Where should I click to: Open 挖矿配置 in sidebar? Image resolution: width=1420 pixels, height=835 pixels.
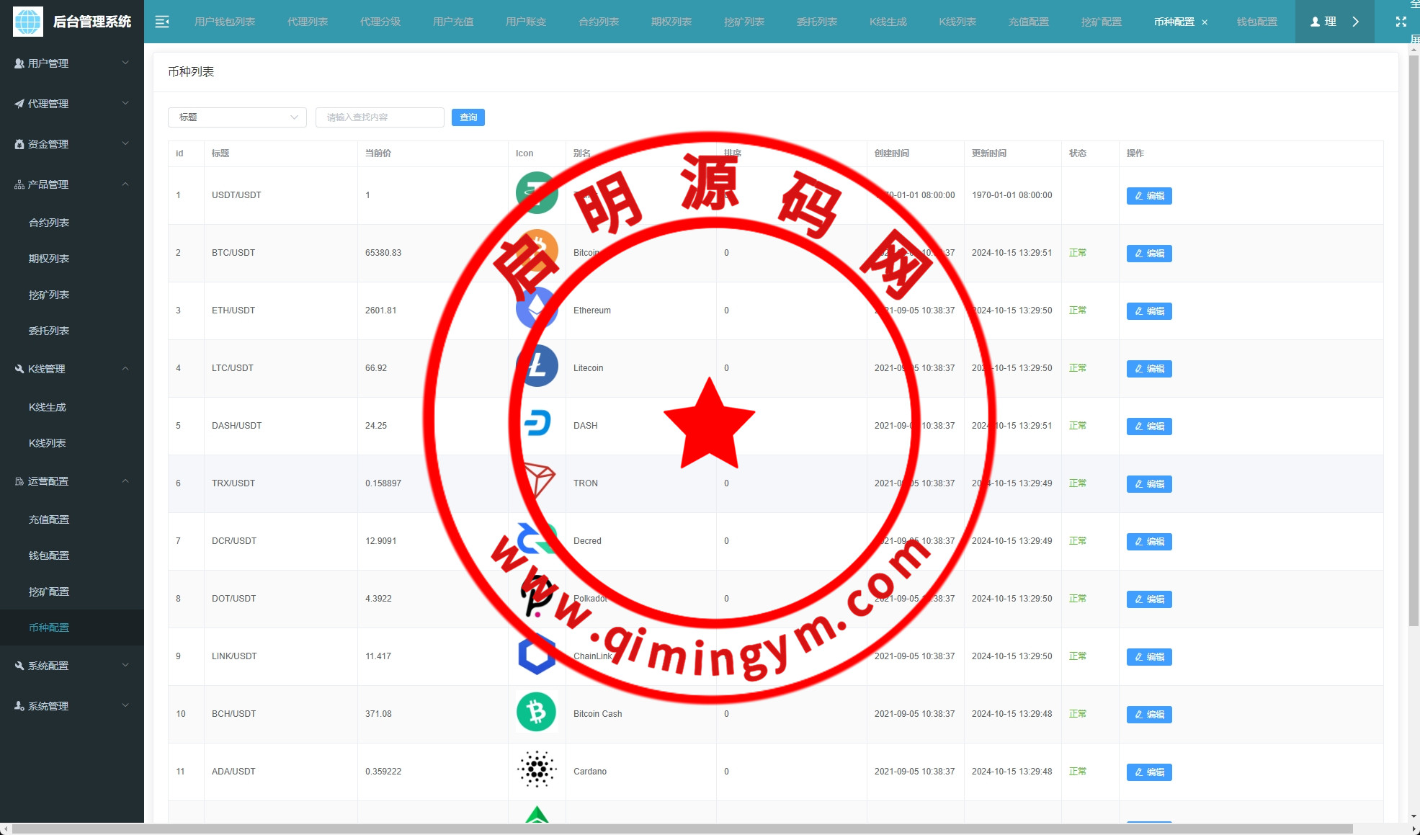point(49,591)
